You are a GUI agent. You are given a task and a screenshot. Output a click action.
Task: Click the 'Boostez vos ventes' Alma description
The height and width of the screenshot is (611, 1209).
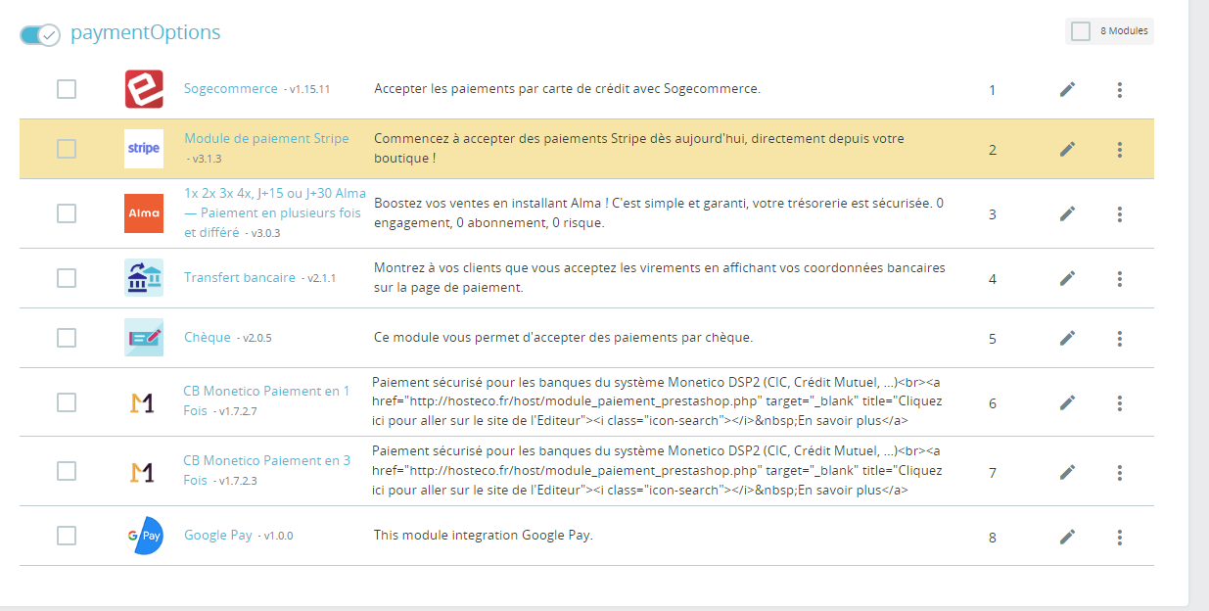pyautogui.click(x=659, y=212)
